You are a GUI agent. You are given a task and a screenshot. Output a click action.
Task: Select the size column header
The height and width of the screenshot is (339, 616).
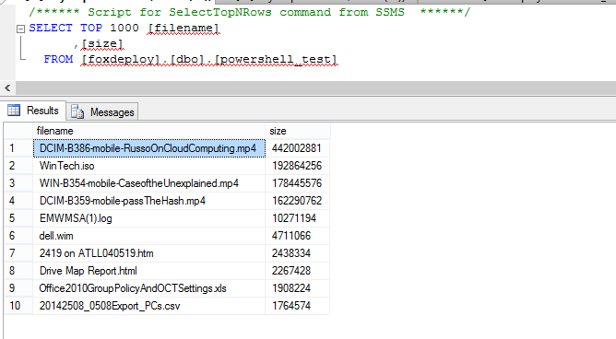click(297, 131)
